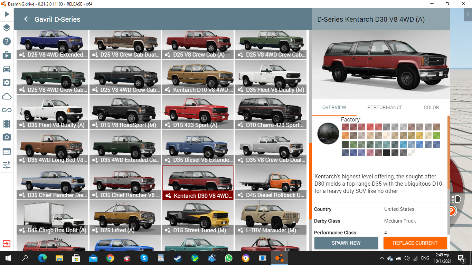
Task: Select the D35 V8 Crew Cab Dual vehicle
Action: tap(271, 147)
